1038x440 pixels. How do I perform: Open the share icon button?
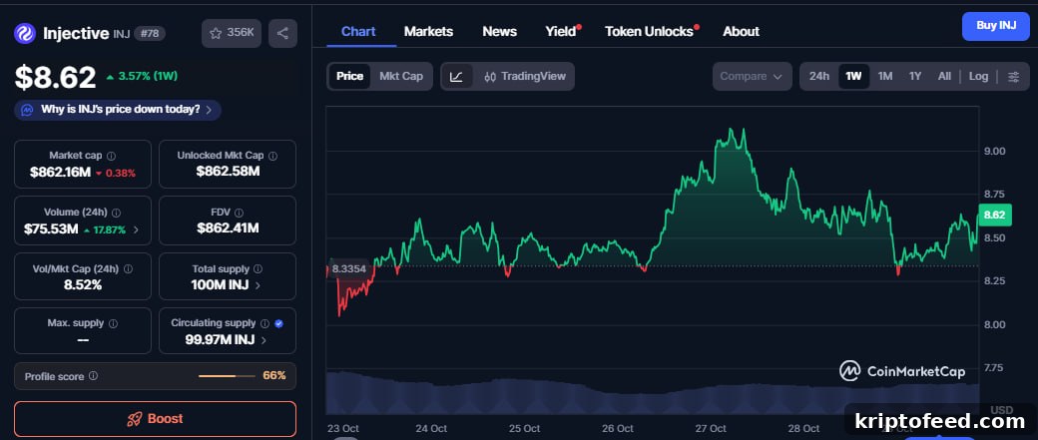coord(282,33)
